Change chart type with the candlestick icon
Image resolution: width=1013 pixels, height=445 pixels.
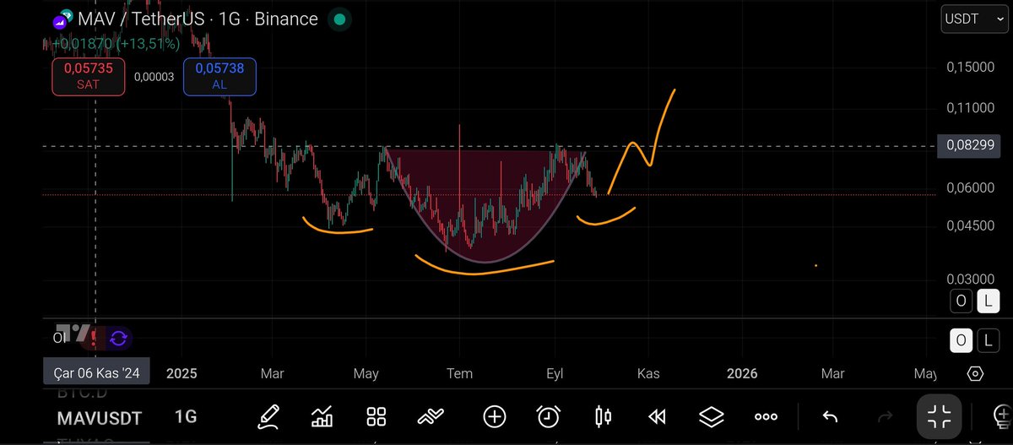(603, 415)
